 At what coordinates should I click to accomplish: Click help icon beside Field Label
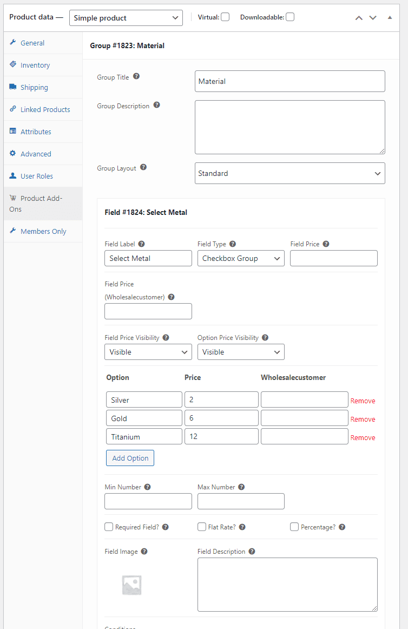pos(142,244)
